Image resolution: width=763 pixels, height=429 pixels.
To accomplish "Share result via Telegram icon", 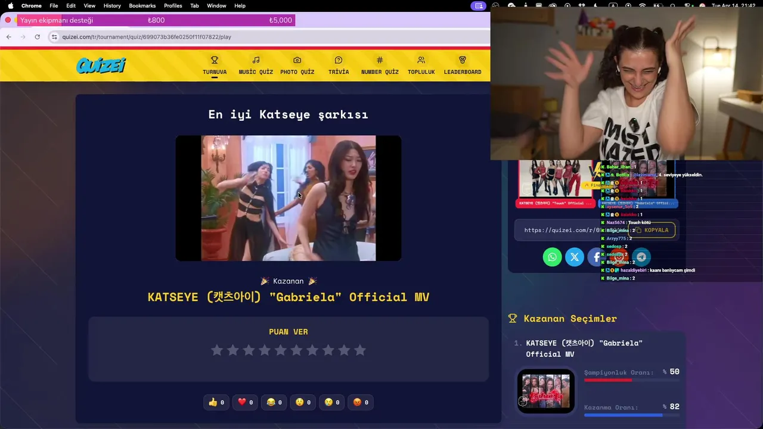I will tap(641, 257).
